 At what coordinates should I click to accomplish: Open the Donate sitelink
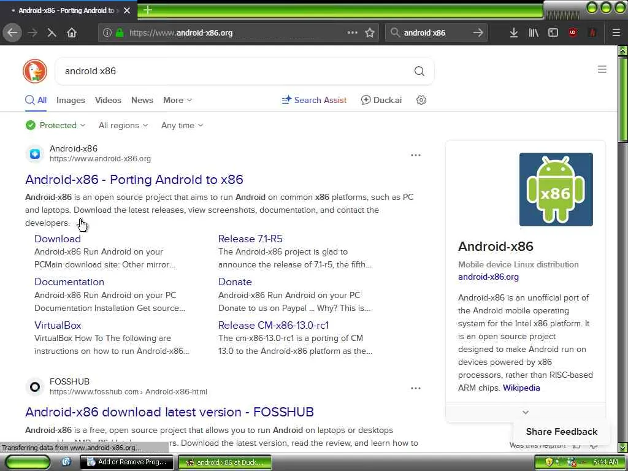tap(235, 282)
